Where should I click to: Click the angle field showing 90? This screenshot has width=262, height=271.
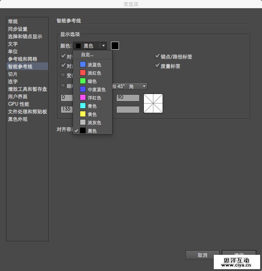coord(128,98)
